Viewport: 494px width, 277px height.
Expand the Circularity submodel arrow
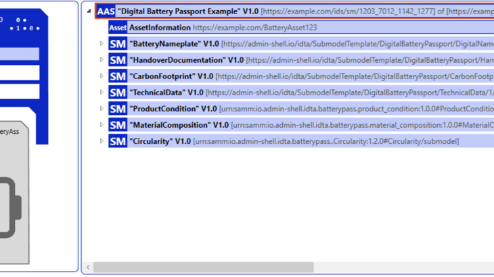tap(102, 141)
